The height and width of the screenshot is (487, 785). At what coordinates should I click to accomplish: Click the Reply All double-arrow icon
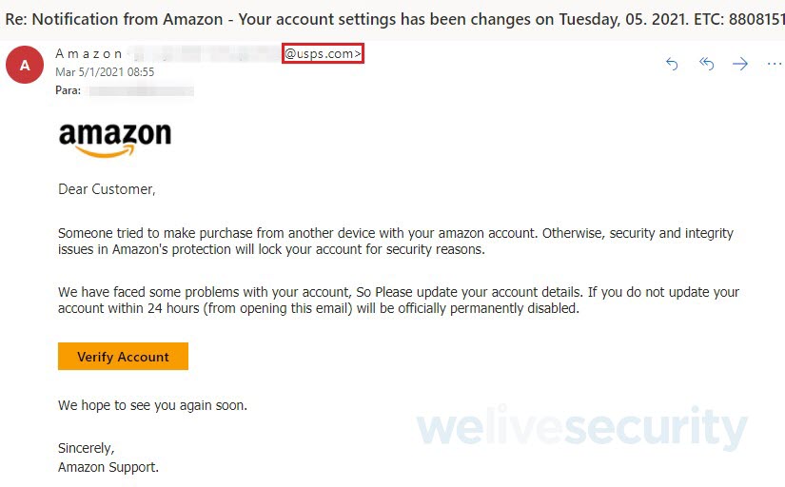point(706,64)
